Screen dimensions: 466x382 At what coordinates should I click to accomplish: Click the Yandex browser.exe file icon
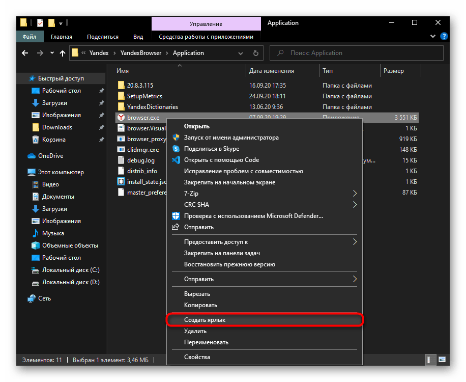(121, 118)
